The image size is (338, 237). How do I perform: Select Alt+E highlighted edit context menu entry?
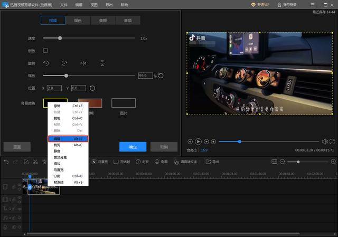click(x=68, y=139)
